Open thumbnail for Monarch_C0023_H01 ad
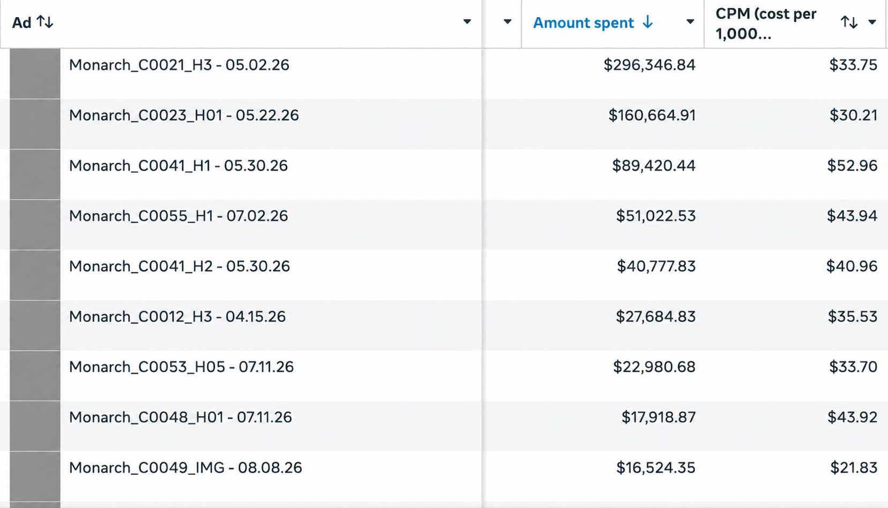 [x=35, y=124]
